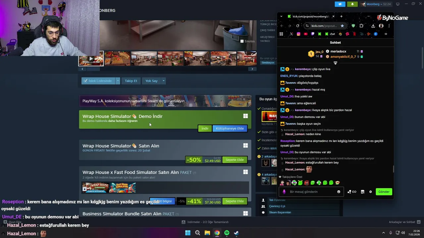Open Spotify from the taskbar
The height and width of the screenshot is (238, 424).
(x=227, y=233)
